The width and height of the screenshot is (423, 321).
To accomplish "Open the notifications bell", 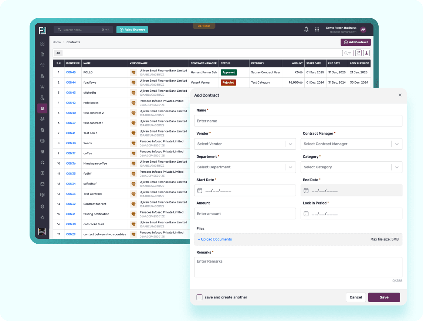I will 306,30.
